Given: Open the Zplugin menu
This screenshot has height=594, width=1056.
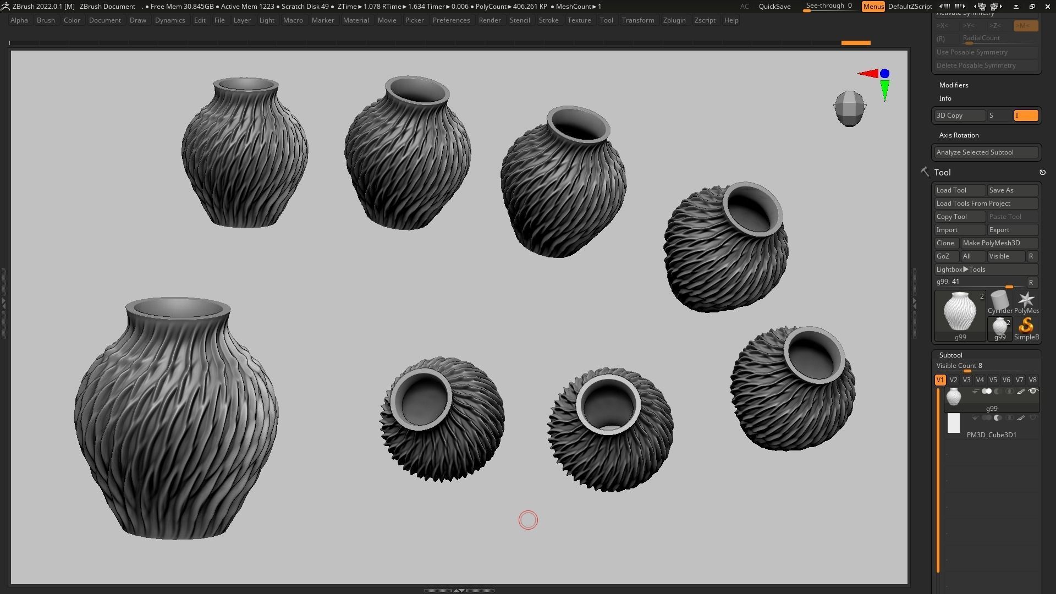Looking at the screenshot, I should point(674,20).
